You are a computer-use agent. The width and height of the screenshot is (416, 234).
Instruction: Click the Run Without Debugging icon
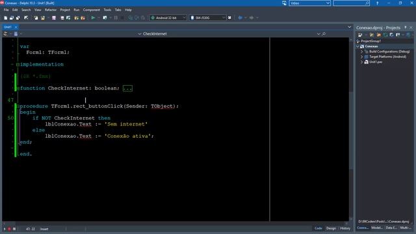(x=105, y=18)
